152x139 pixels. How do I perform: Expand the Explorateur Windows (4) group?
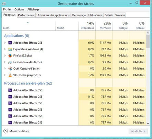[x=5, y=49]
